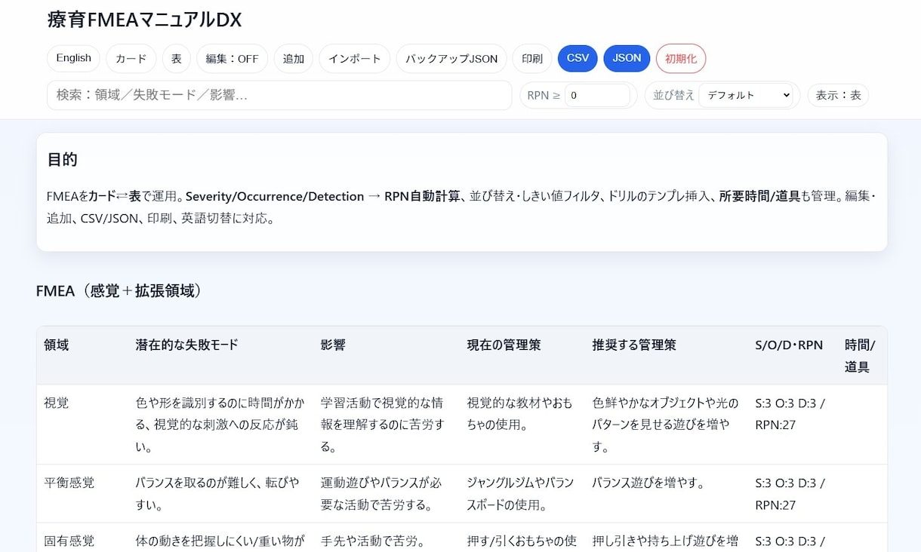Focus the 検索 search field
Screen dimensions: 921x552
pos(279,95)
